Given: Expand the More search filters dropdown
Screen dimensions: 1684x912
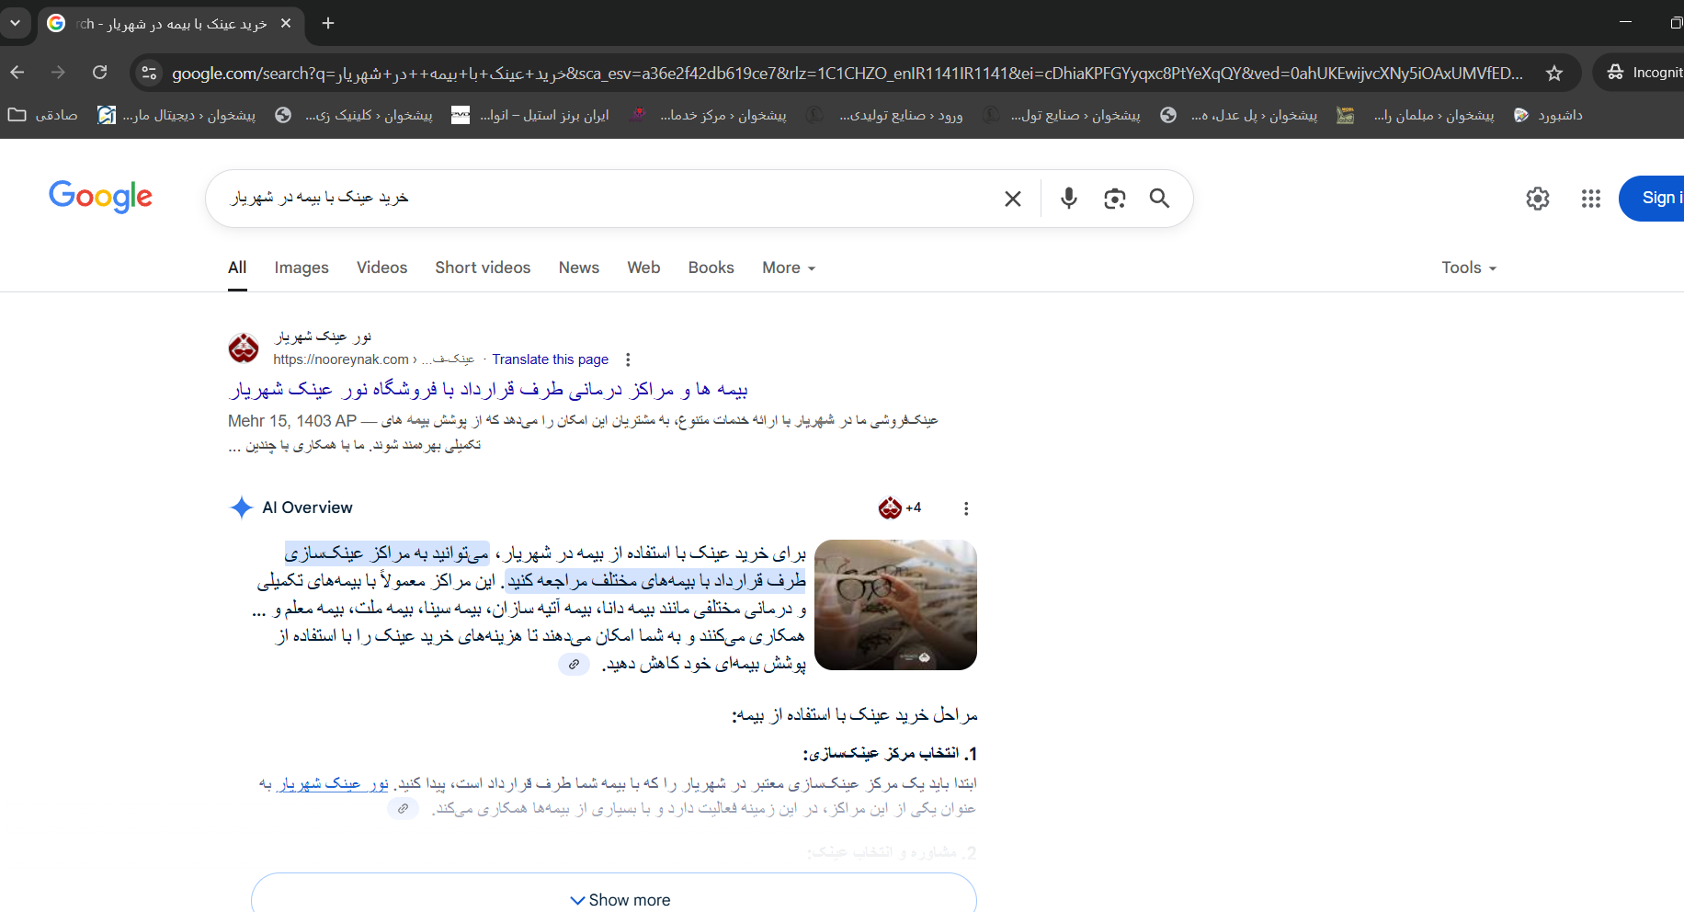Looking at the screenshot, I should tap(789, 268).
